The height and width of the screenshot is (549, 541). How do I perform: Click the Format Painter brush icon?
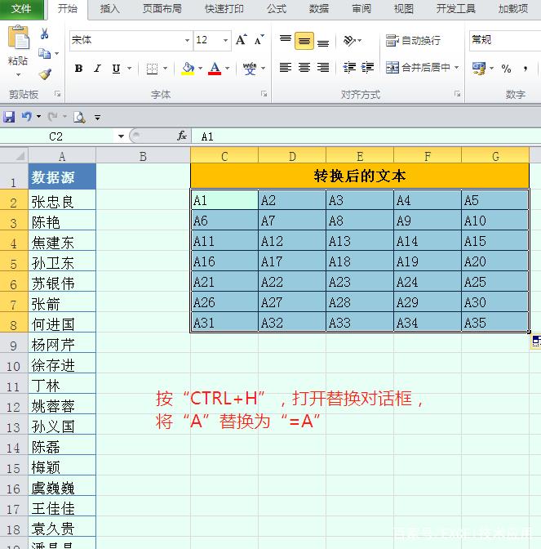(45, 74)
